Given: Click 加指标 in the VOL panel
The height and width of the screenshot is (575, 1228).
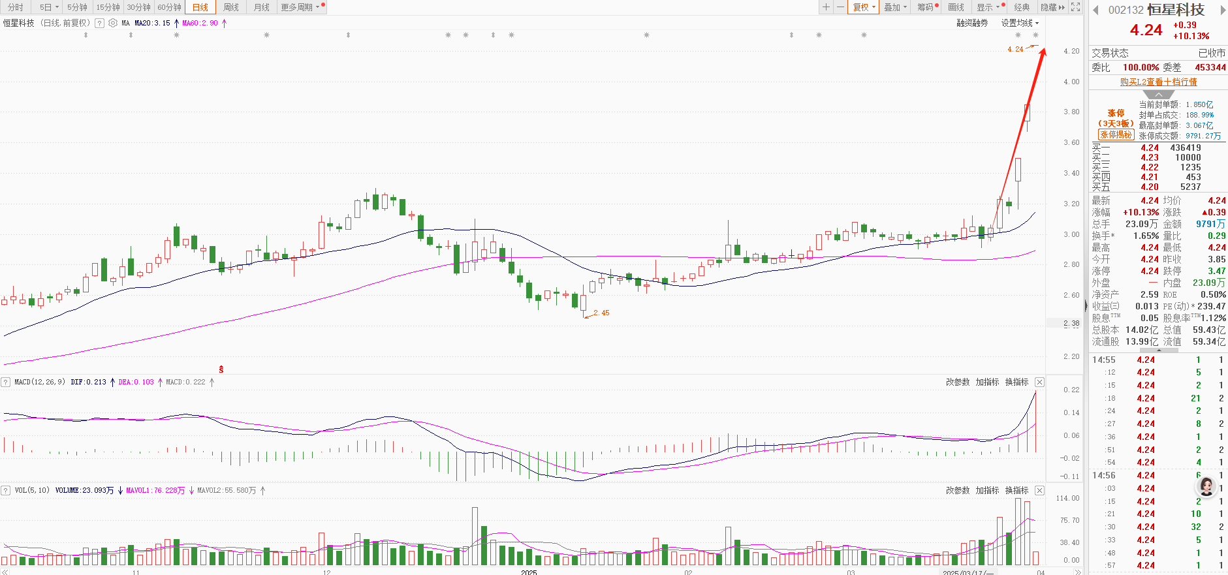Looking at the screenshot, I should tap(987, 490).
